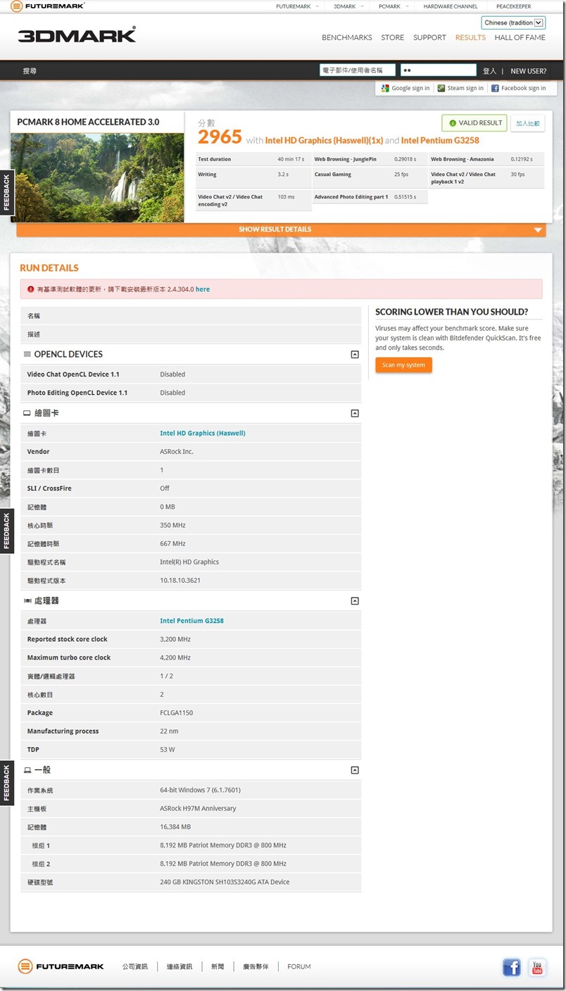Click the 3DMARK logo
The height and width of the screenshot is (991, 566).
click(x=77, y=35)
